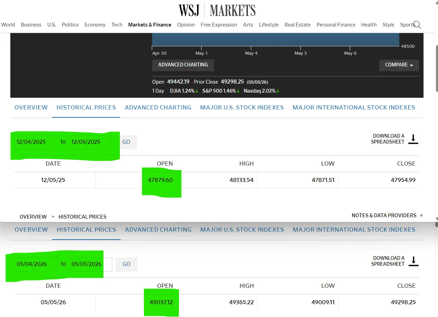Select close value 49298.25
Image resolution: width=438 pixels, height=317 pixels.
click(x=403, y=302)
